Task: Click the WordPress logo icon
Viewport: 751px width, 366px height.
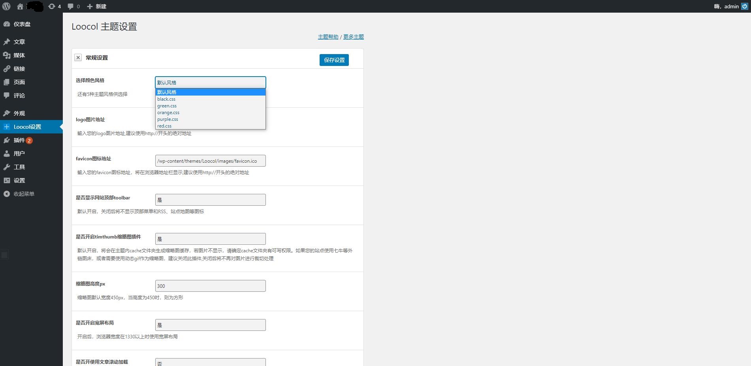Action: click(6, 6)
